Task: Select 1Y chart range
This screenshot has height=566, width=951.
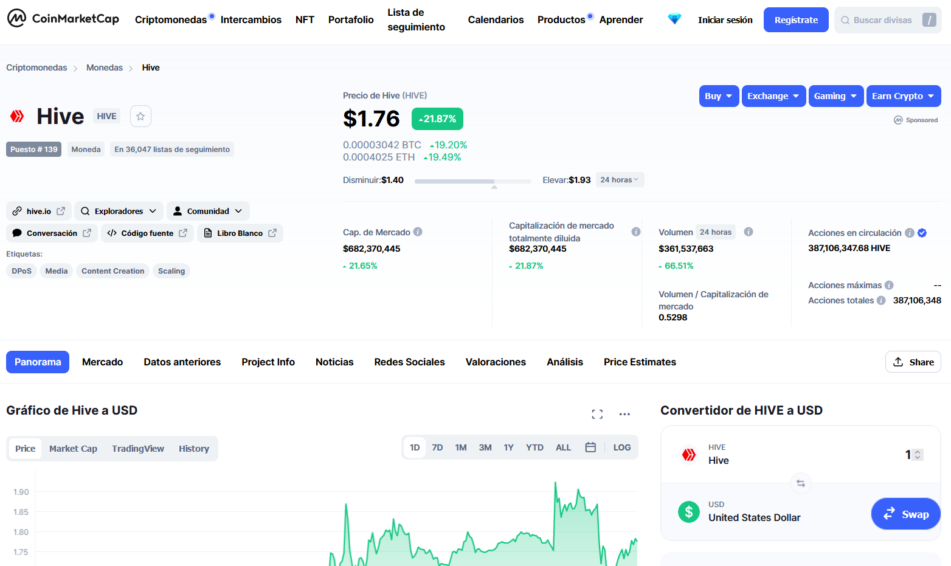Action: click(509, 447)
